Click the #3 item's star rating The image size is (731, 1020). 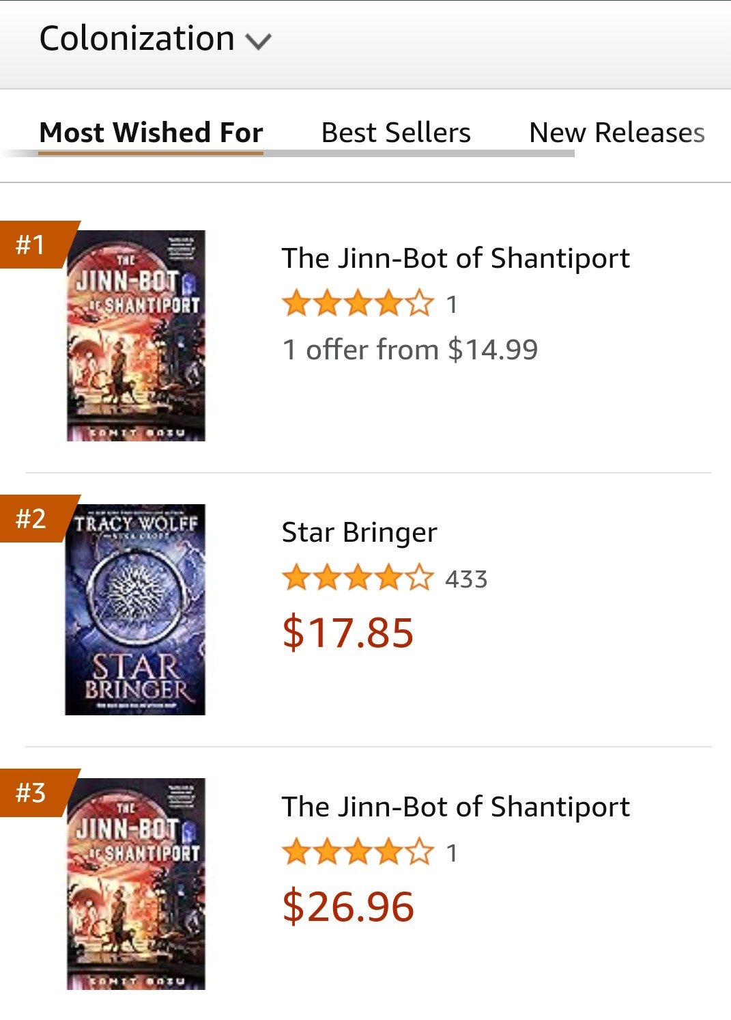coord(358,853)
